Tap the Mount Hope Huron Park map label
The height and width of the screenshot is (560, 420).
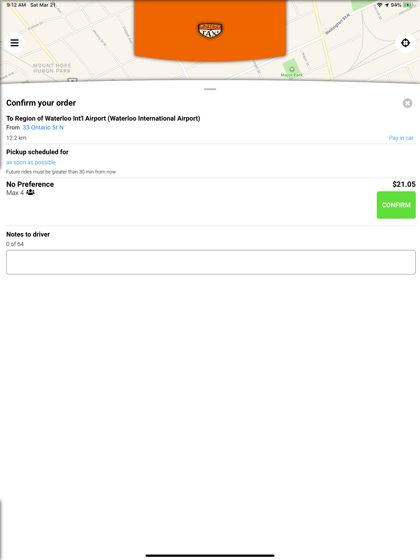pos(52,68)
